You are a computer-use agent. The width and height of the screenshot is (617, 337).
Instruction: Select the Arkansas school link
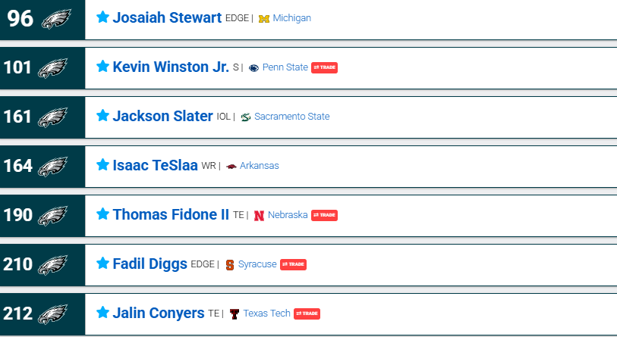[259, 166]
